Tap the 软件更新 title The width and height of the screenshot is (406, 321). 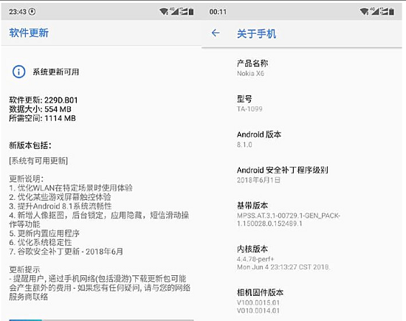pos(29,33)
